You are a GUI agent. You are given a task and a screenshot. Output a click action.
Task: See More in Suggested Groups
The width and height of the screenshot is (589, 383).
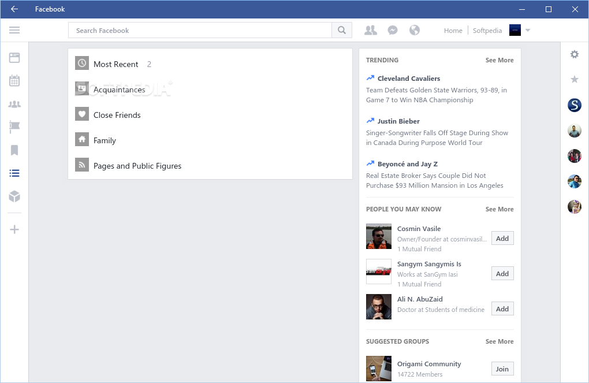(499, 341)
